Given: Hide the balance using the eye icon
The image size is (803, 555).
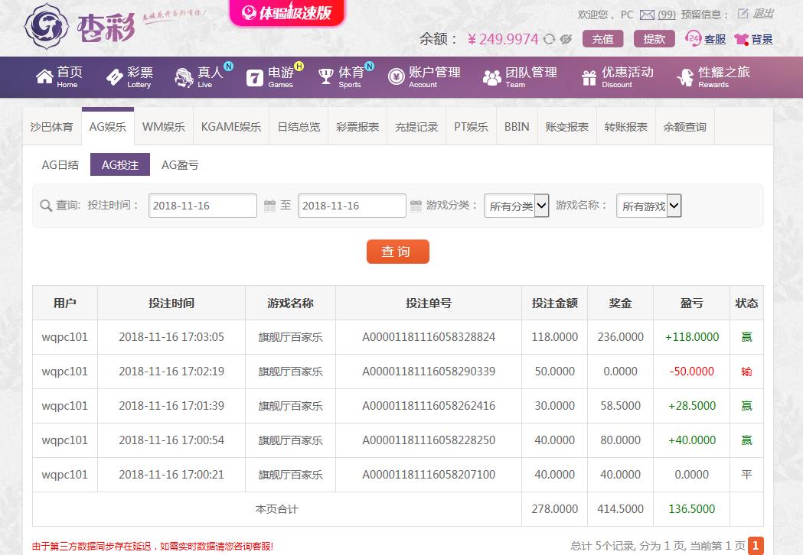Looking at the screenshot, I should (566, 40).
